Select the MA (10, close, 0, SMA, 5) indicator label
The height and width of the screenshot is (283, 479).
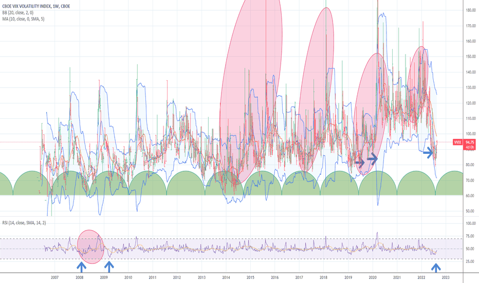click(23, 19)
